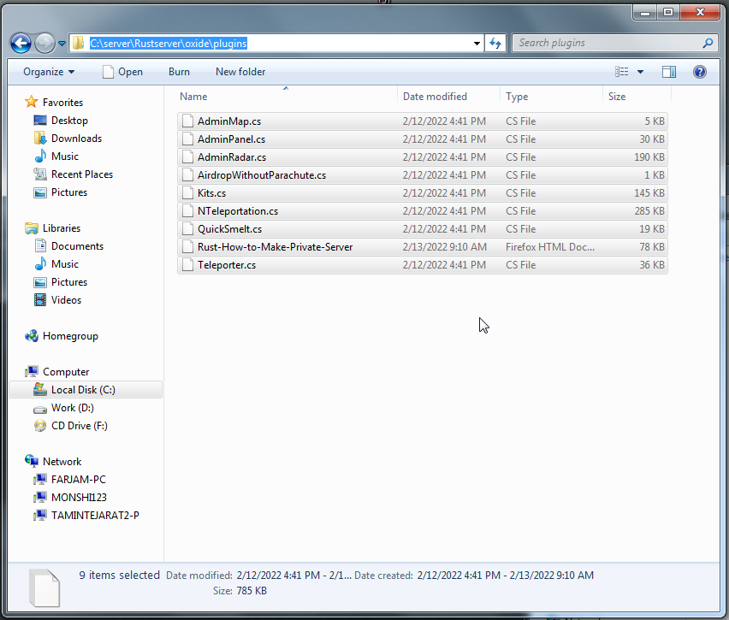729x620 pixels.
Task: Toggle the preview pane icon
Action: [669, 72]
